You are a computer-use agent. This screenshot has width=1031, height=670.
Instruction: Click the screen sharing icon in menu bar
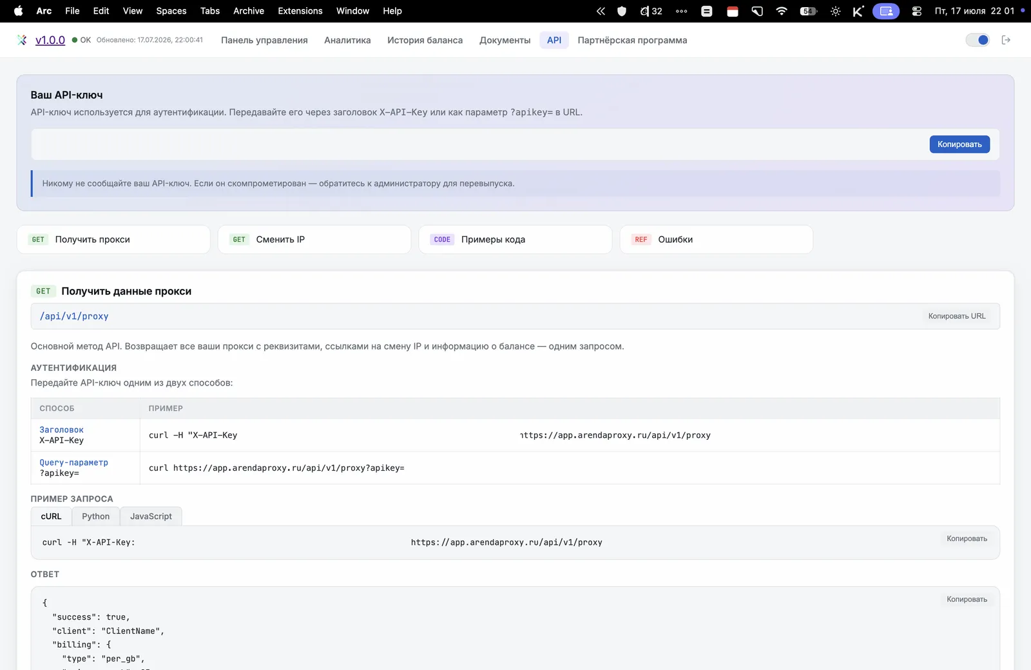(x=886, y=11)
